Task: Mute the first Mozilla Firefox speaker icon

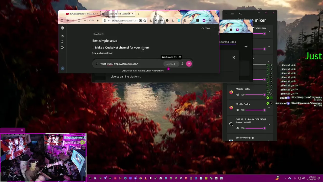Action: click(238, 95)
